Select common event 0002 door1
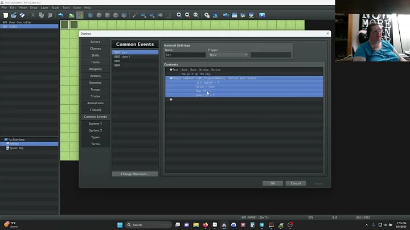This screenshot has width=410, height=230. (135, 57)
